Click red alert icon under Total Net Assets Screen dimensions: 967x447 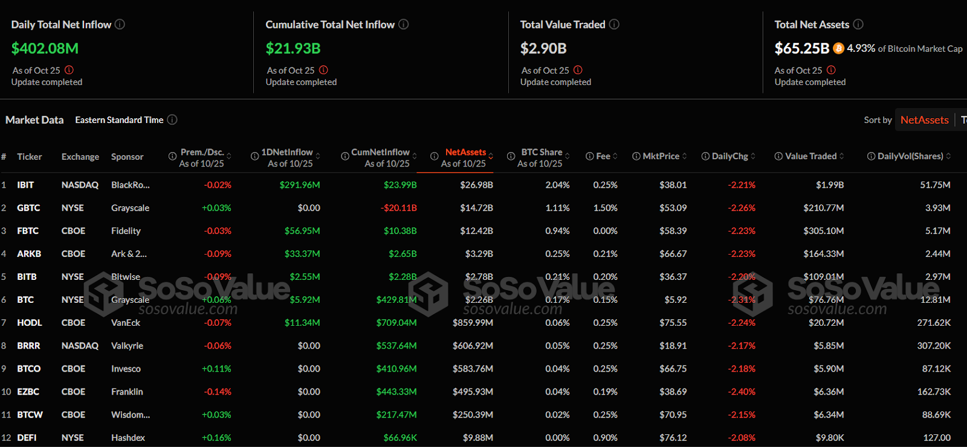pyautogui.click(x=831, y=70)
